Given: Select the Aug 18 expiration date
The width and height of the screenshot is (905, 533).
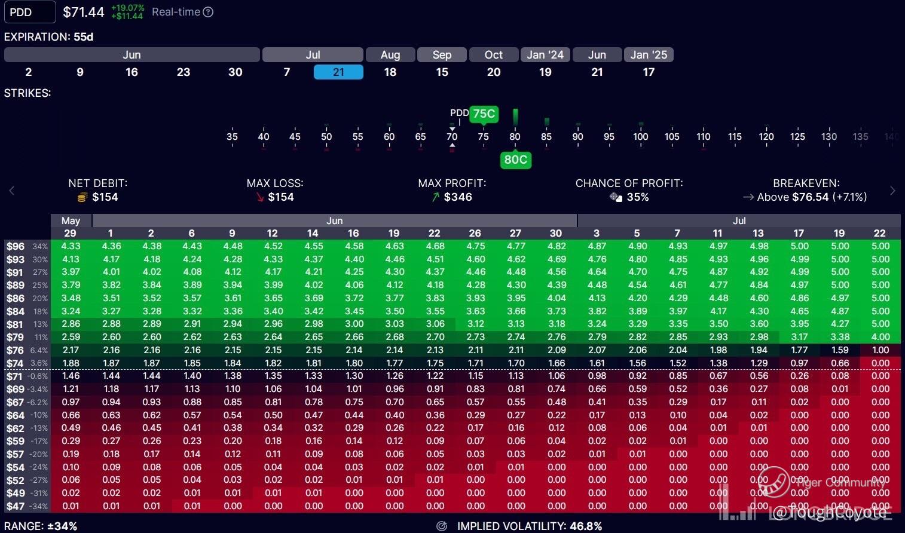Looking at the screenshot, I should point(390,72).
